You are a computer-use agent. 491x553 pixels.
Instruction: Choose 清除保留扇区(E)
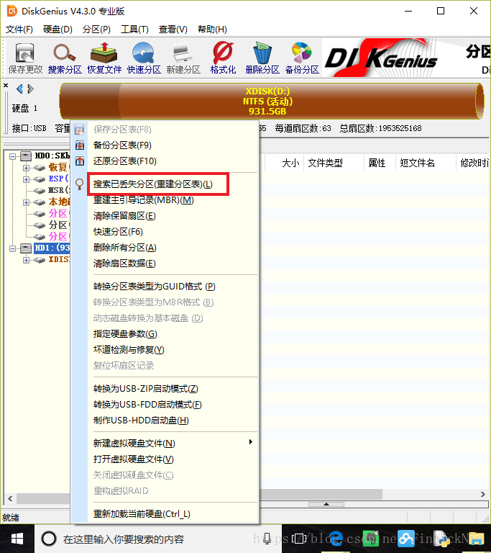coord(124,216)
